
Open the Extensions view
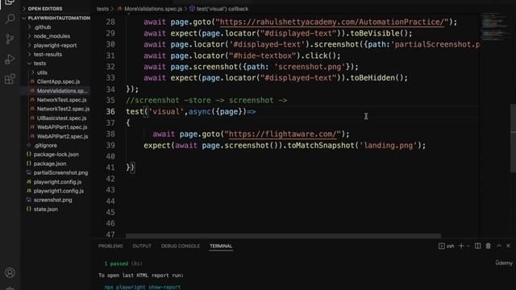pyautogui.click(x=10, y=79)
